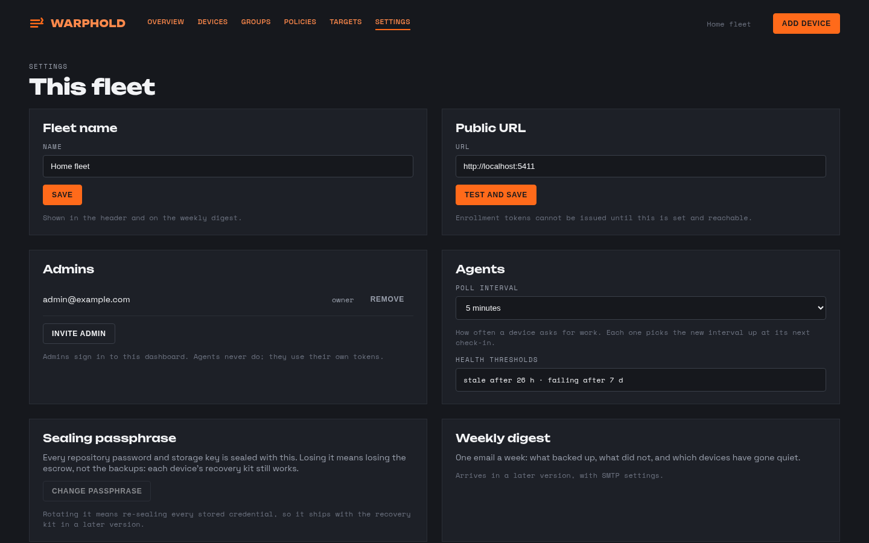Viewport: 869px width, 543px height.
Task: Click the WARPHOLD brand name
Action: coord(88,23)
